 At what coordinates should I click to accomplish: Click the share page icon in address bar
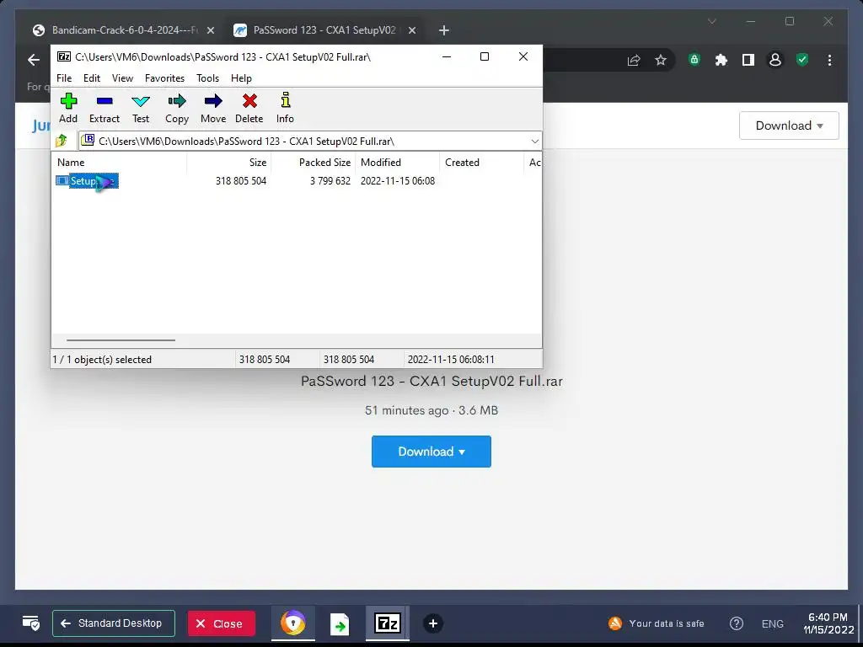pyautogui.click(x=634, y=60)
